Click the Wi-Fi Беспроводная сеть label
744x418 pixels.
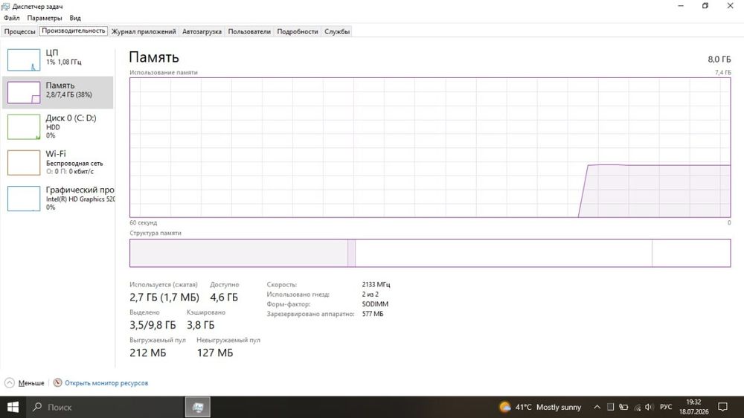(x=74, y=158)
